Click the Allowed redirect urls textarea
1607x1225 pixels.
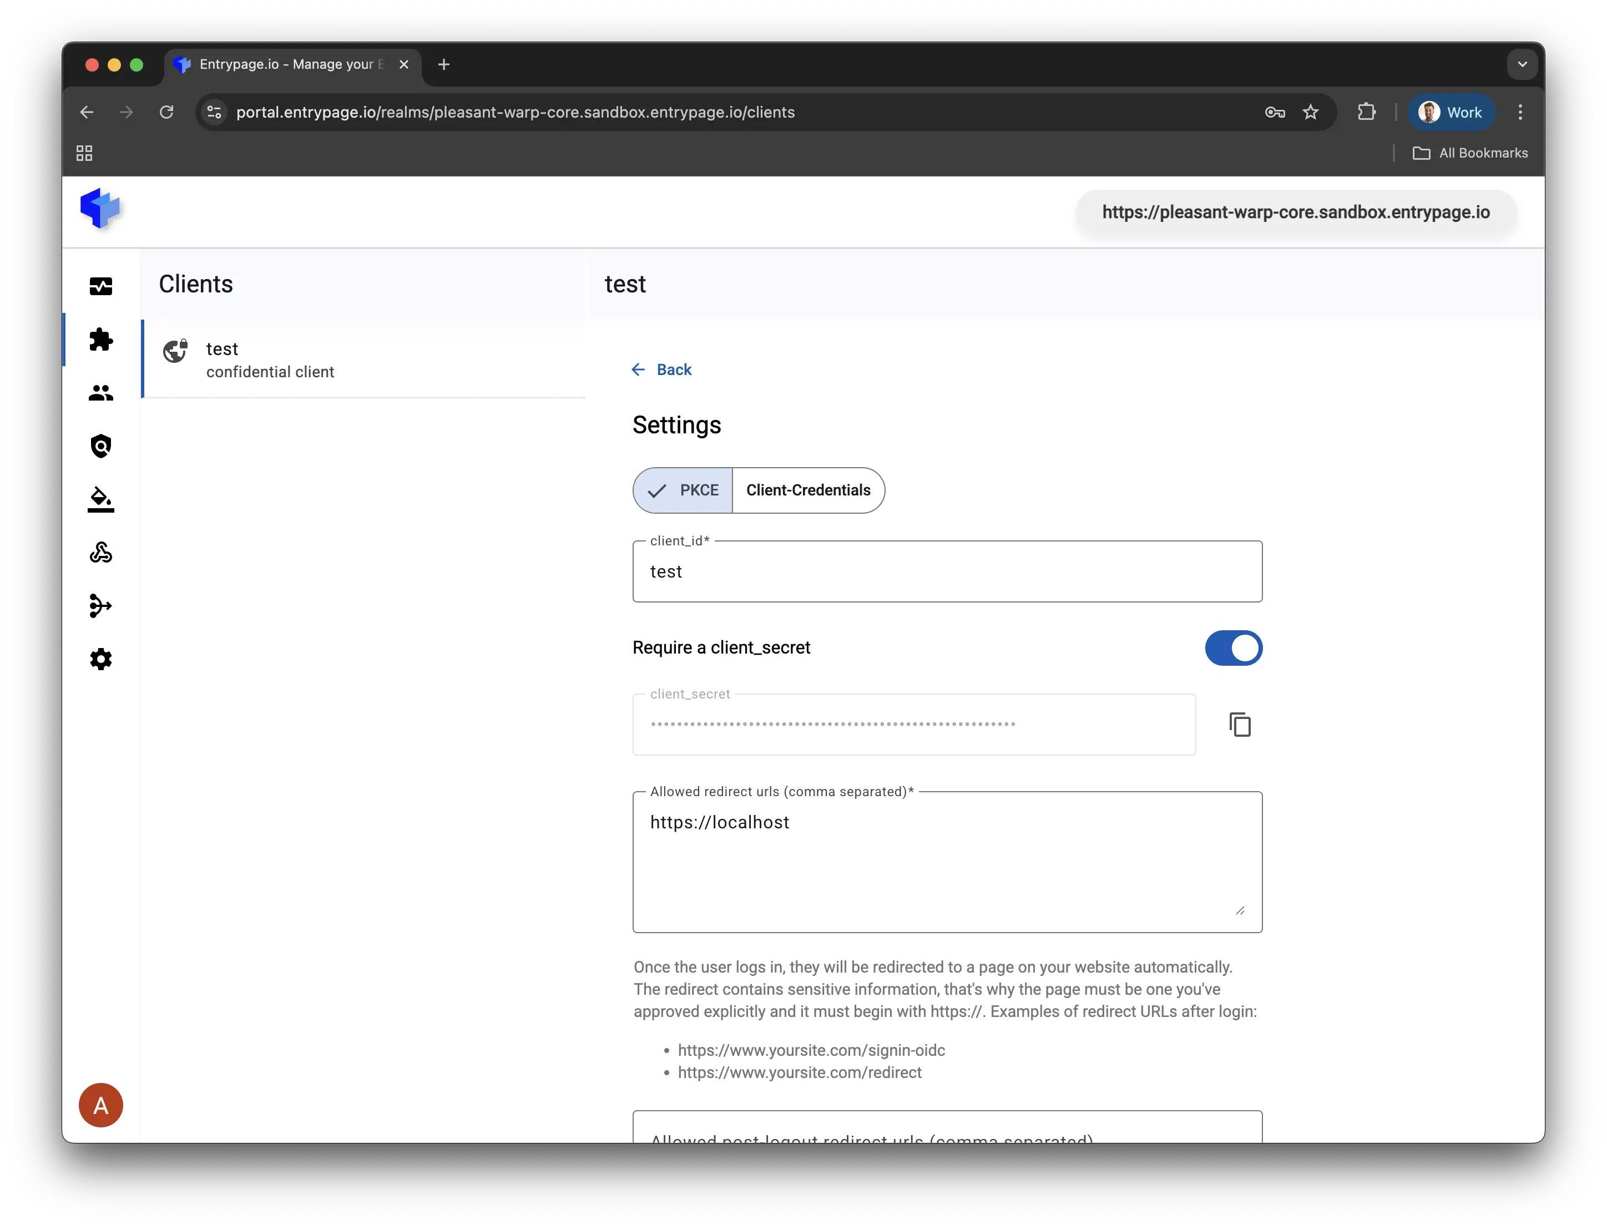947,862
